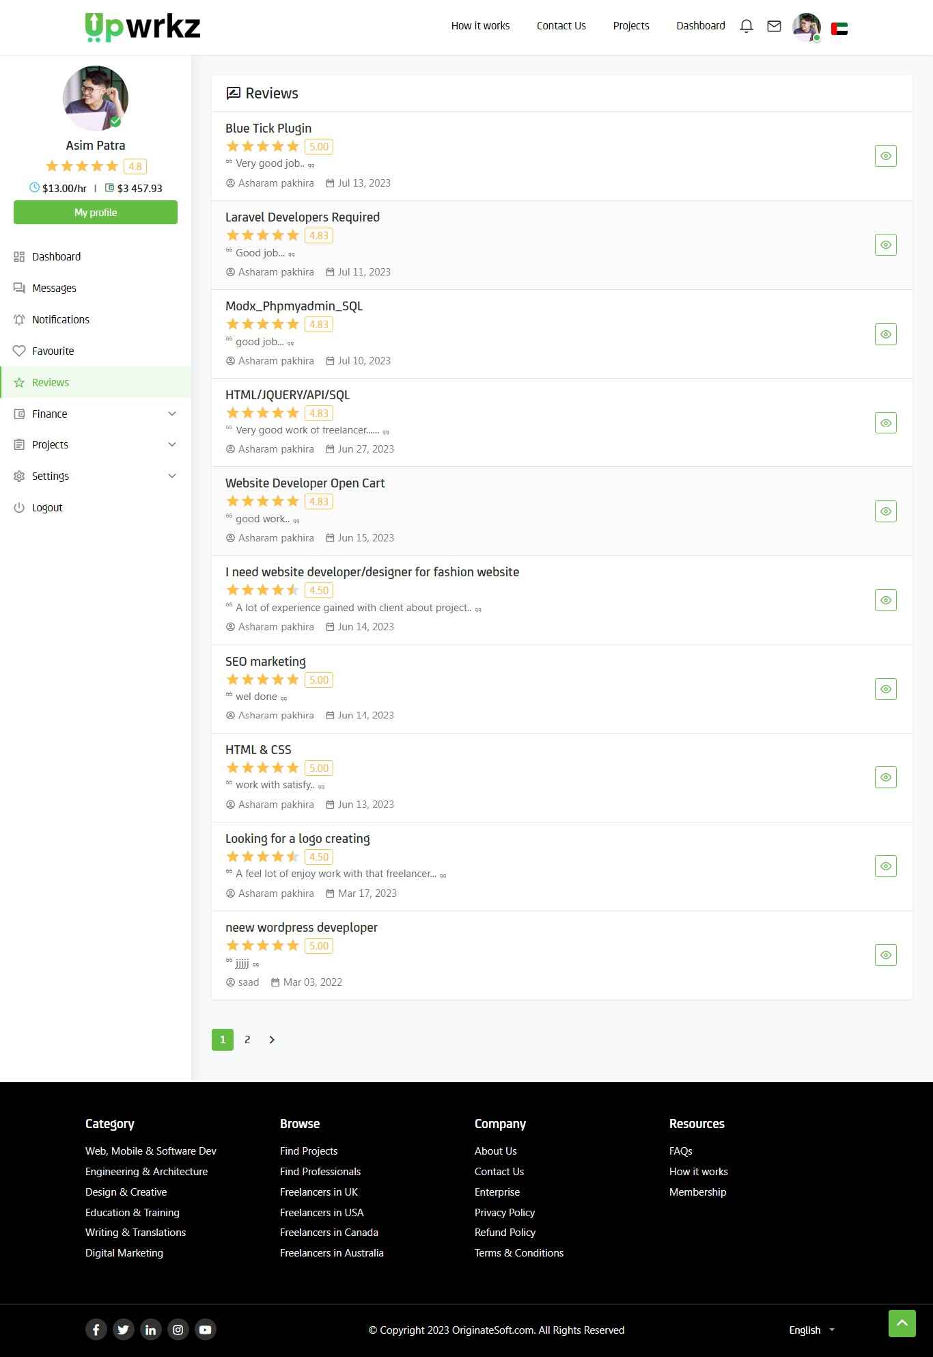Click the My profile button

tap(95, 212)
